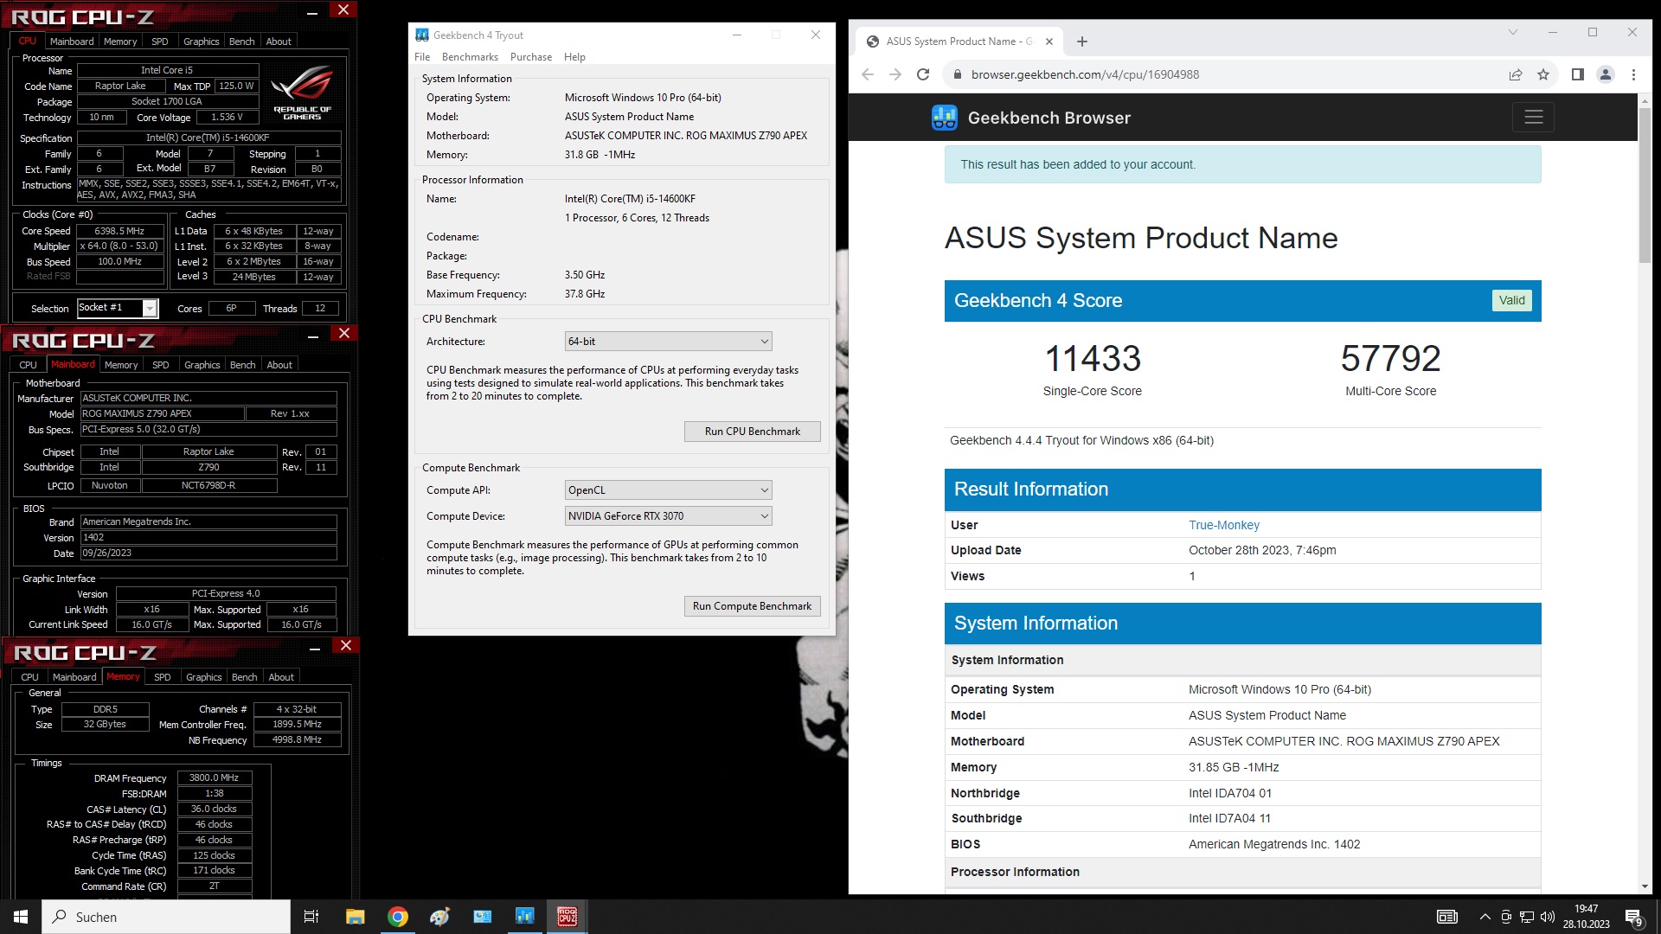Image resolution: width=1661 pixels, height=934 pixels.
Task: Open File Explorer from the taskbar
Action: click(355, 917)
